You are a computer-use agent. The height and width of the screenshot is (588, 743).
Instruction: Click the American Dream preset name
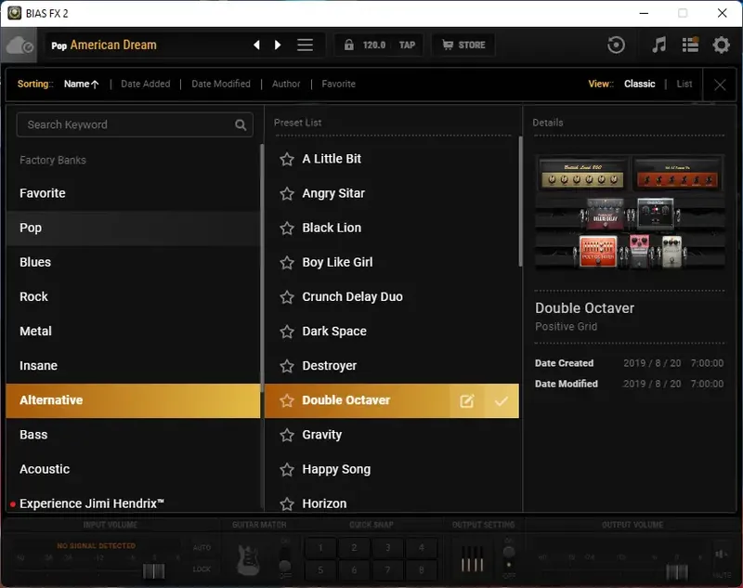[x=113, y=45]
